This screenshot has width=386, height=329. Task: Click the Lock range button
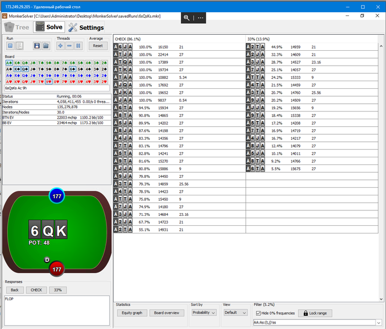[315, 313]
